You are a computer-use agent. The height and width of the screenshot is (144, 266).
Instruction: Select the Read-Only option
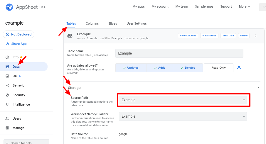pos(219,68)
